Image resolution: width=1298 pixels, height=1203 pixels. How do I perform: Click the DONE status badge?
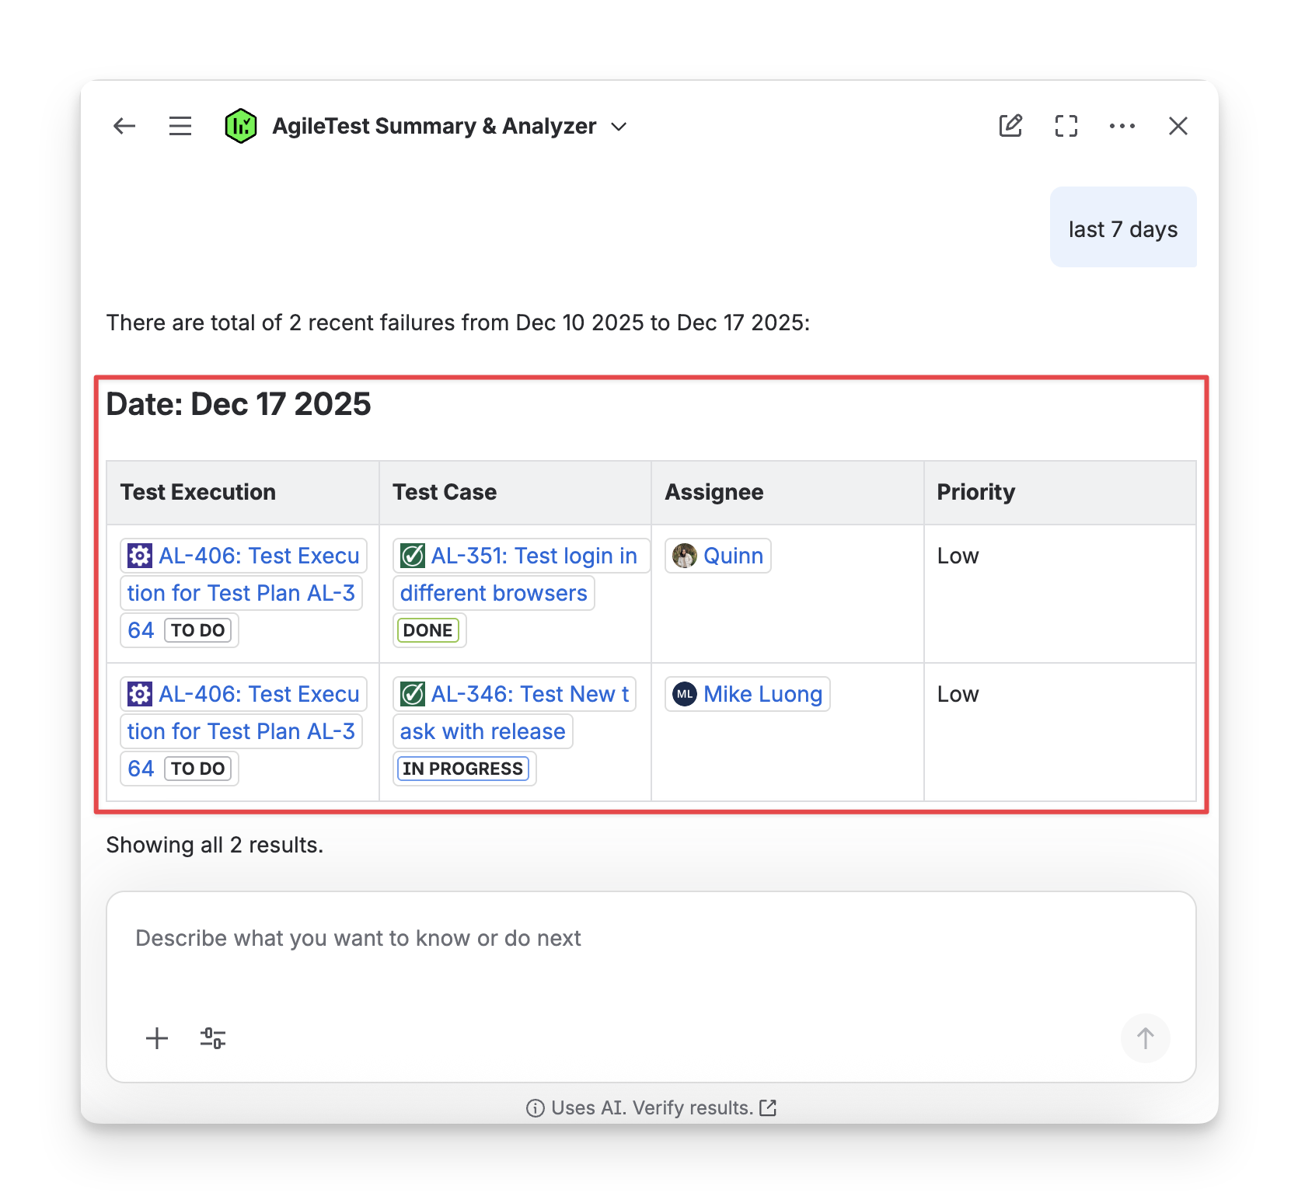[x=427, y=631]
